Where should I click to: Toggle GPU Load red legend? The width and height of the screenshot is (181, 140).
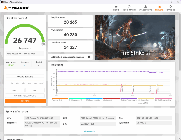[112, 99]
